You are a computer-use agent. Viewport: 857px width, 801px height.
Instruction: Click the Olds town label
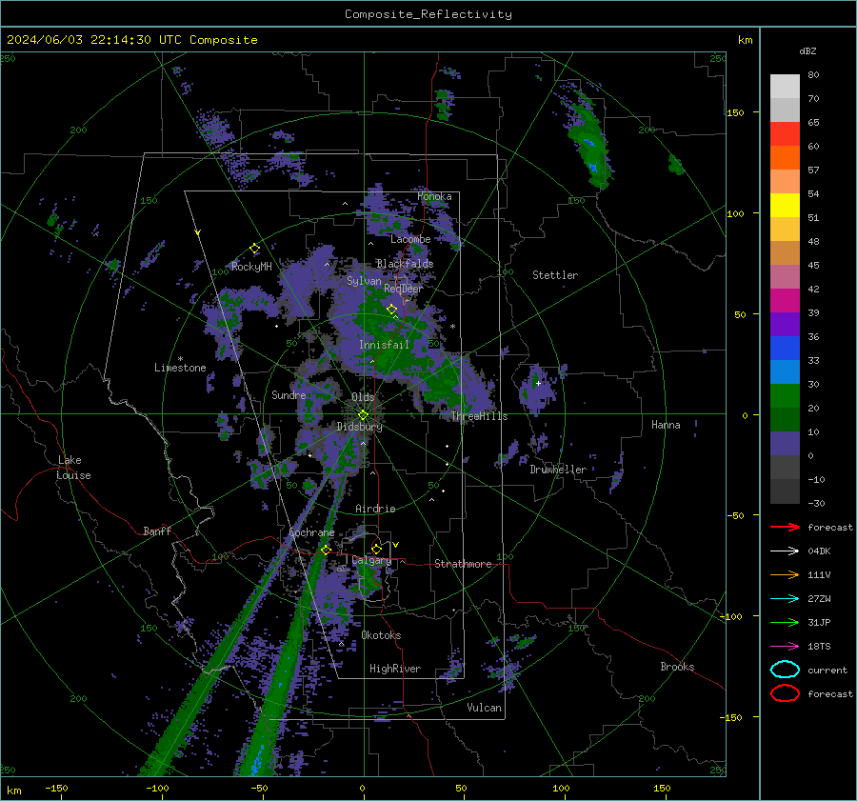point(363,397)
